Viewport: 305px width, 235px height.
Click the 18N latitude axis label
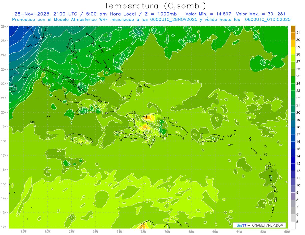tap(4, 141)
